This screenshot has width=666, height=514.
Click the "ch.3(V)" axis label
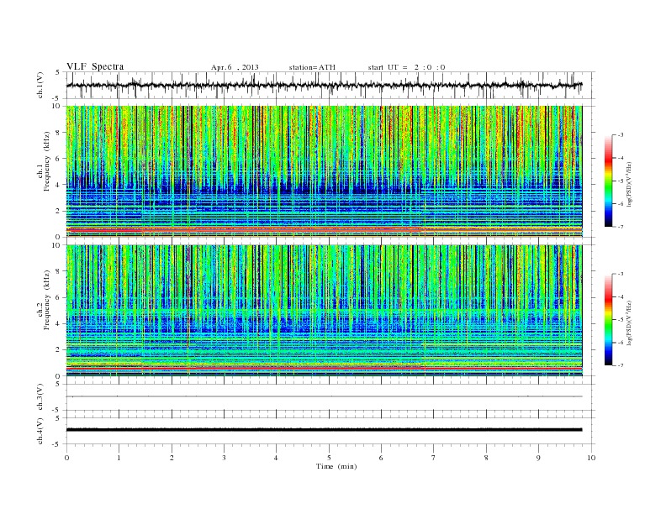pos(40,397)
